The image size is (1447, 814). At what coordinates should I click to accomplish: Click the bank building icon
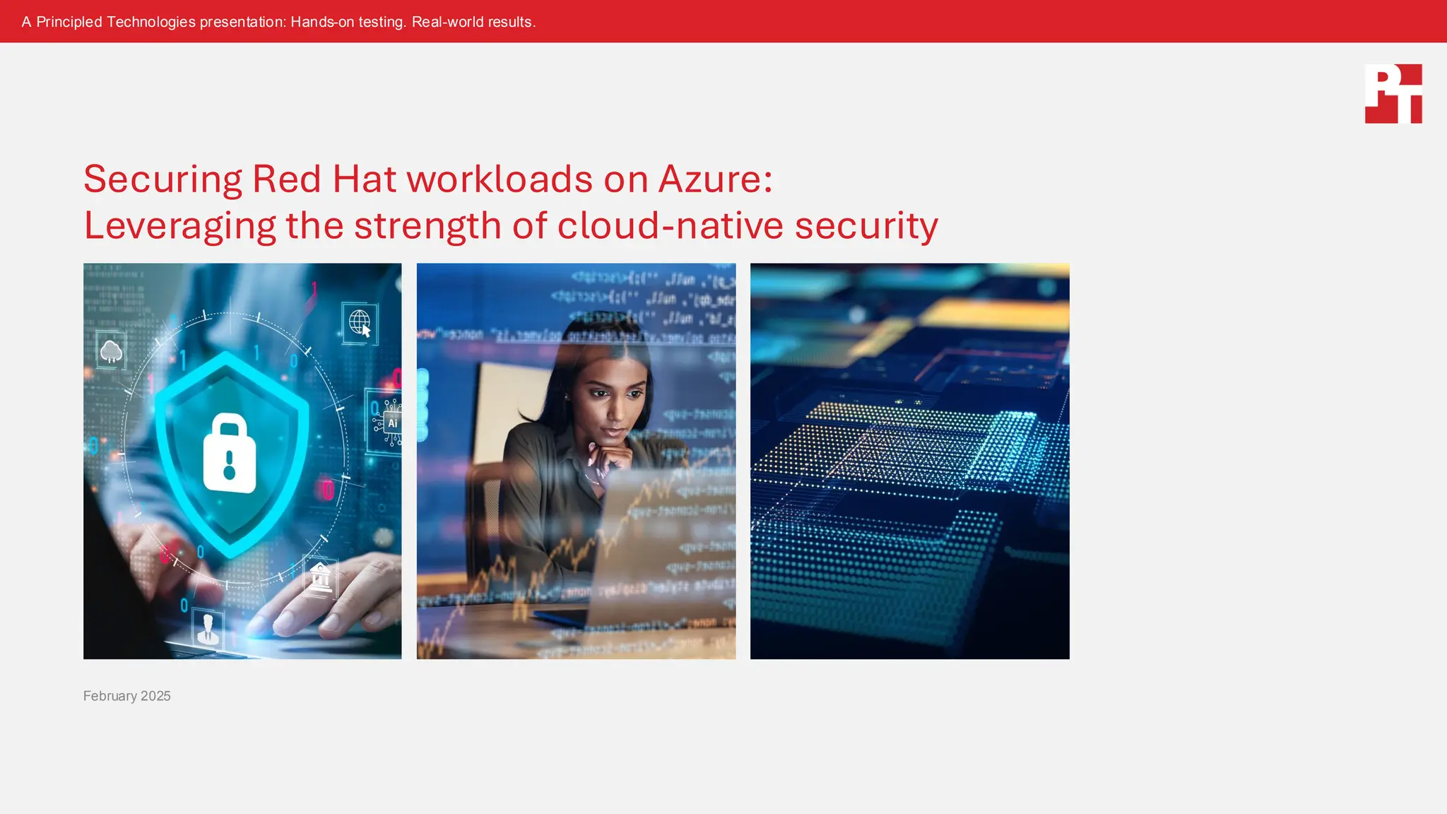(x=320, y=577)
